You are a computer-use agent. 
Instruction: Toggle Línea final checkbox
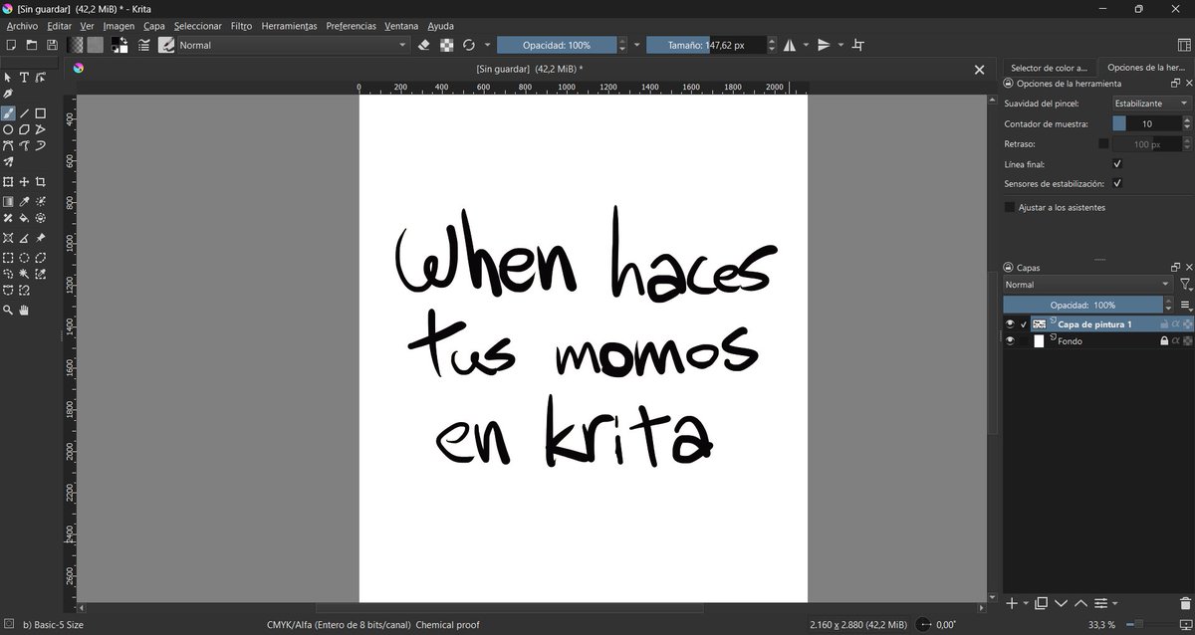1117,164
